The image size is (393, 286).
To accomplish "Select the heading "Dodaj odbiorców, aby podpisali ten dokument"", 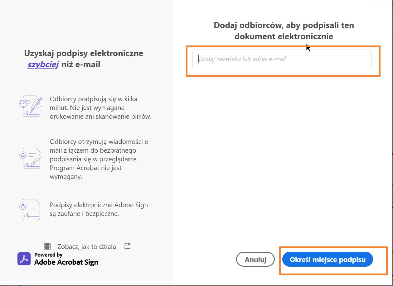I will pyautogui.click(x=283, y=31).
